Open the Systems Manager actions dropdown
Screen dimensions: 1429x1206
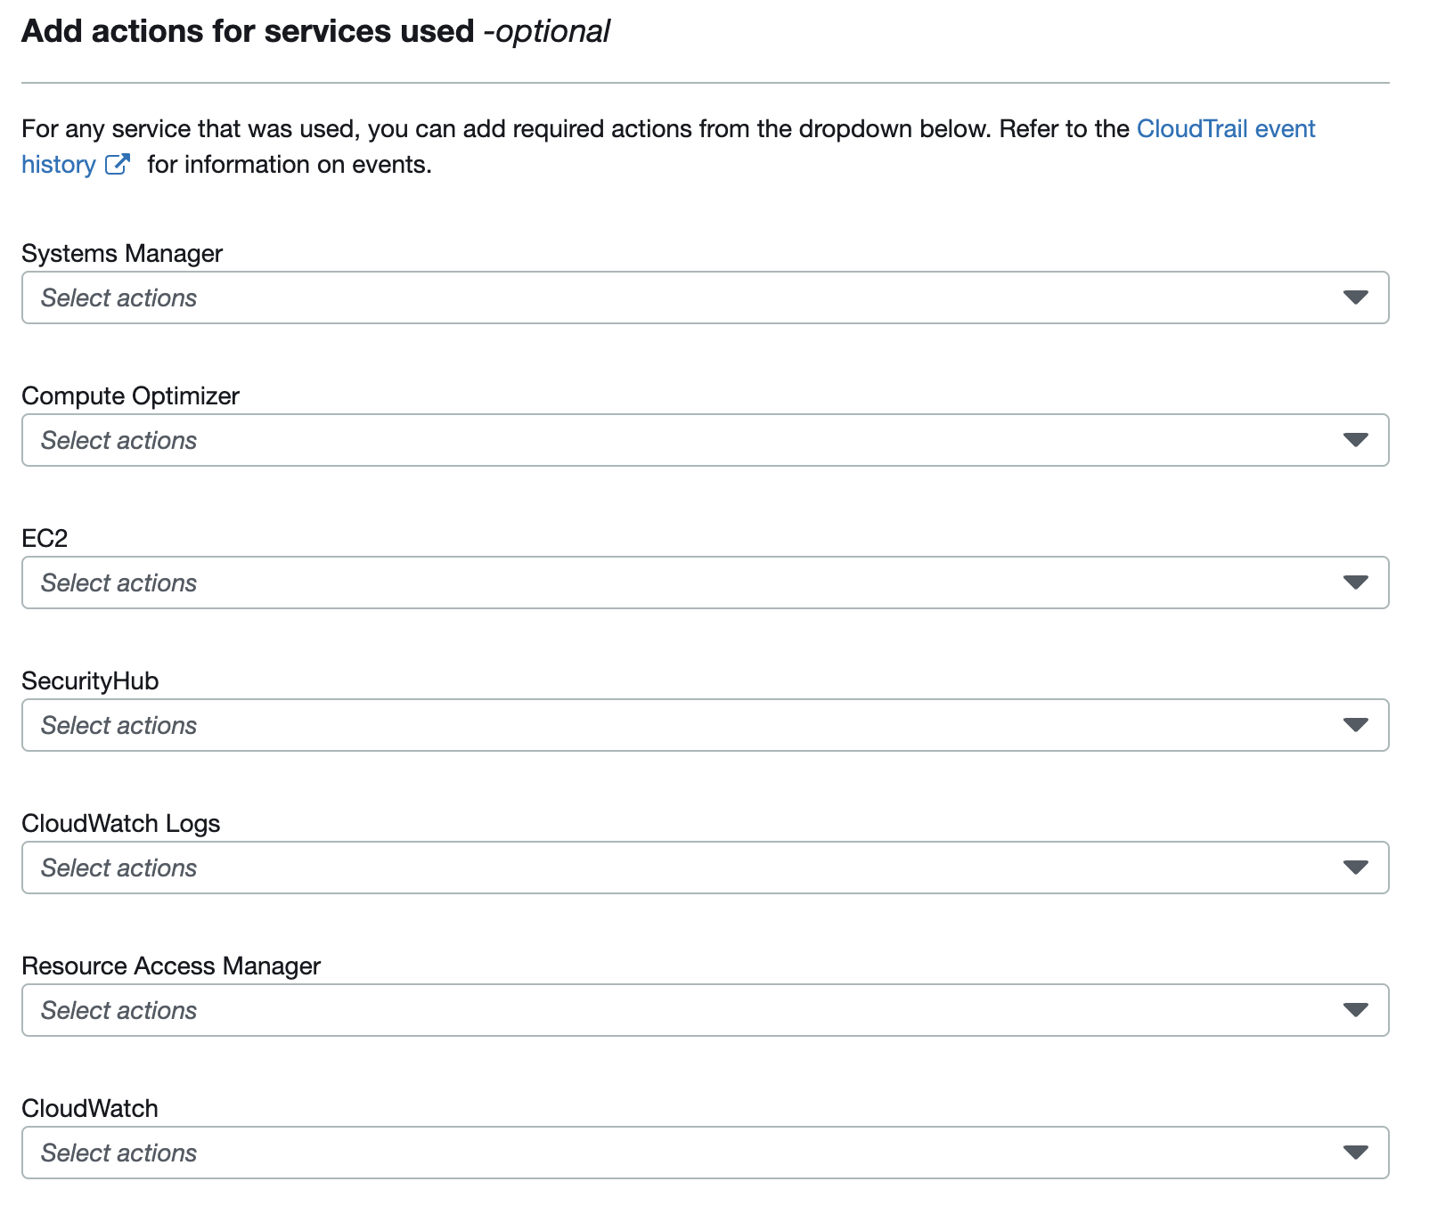705,297
